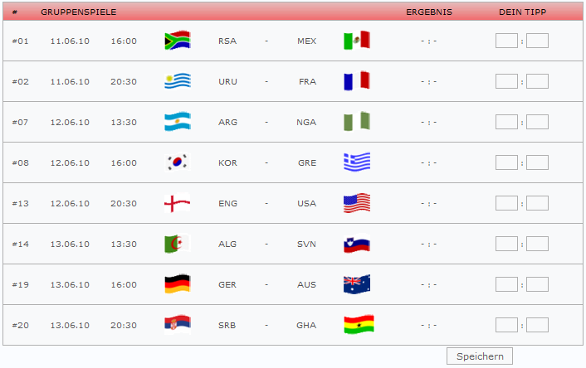Click the GER home score tip field
The width and height of the screenshot is (586, 368).
pyautogui.click(x=506, y=284)
